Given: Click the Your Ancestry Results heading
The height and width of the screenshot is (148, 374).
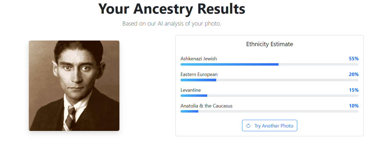Looking at the screenshot, I should 172,9.
